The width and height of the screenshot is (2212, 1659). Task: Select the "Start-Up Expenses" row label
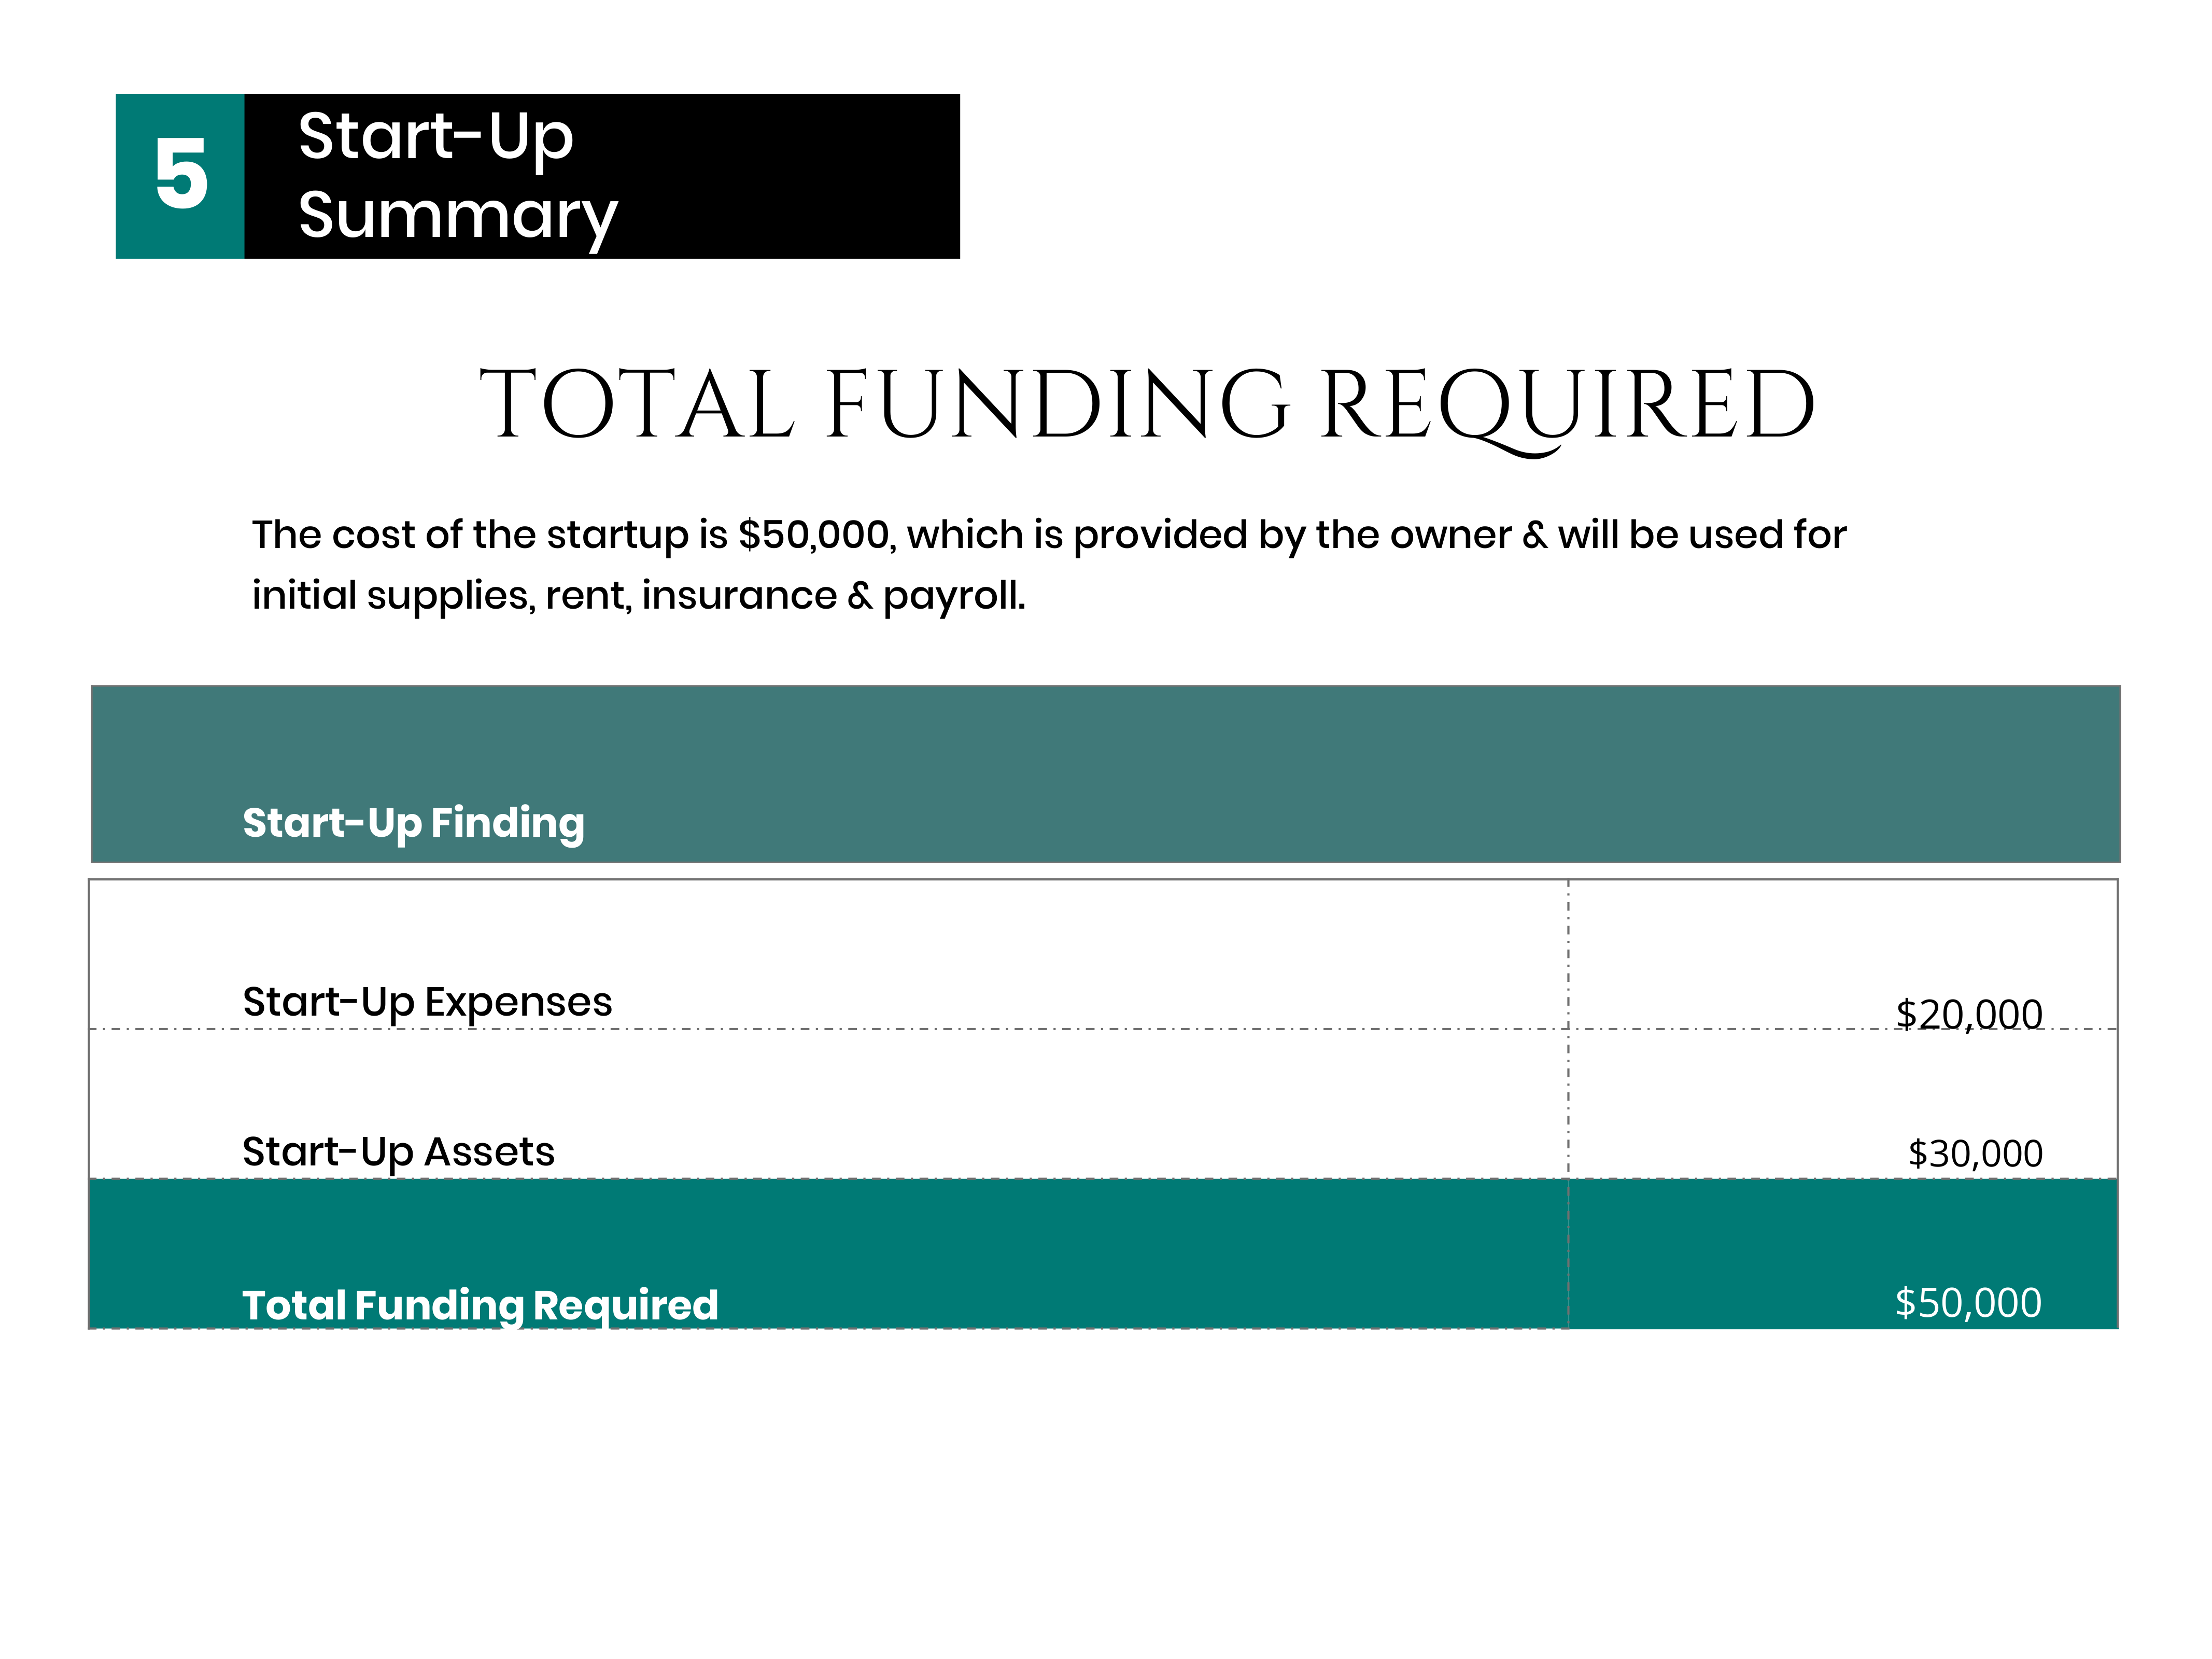point(427,1002)
